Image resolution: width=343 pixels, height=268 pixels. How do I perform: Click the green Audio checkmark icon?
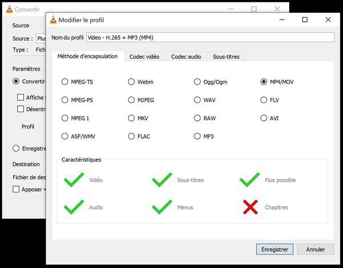[x=74, y=207]
